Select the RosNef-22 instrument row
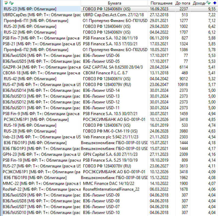Screen dimensions: 218x216 (41, 189)
